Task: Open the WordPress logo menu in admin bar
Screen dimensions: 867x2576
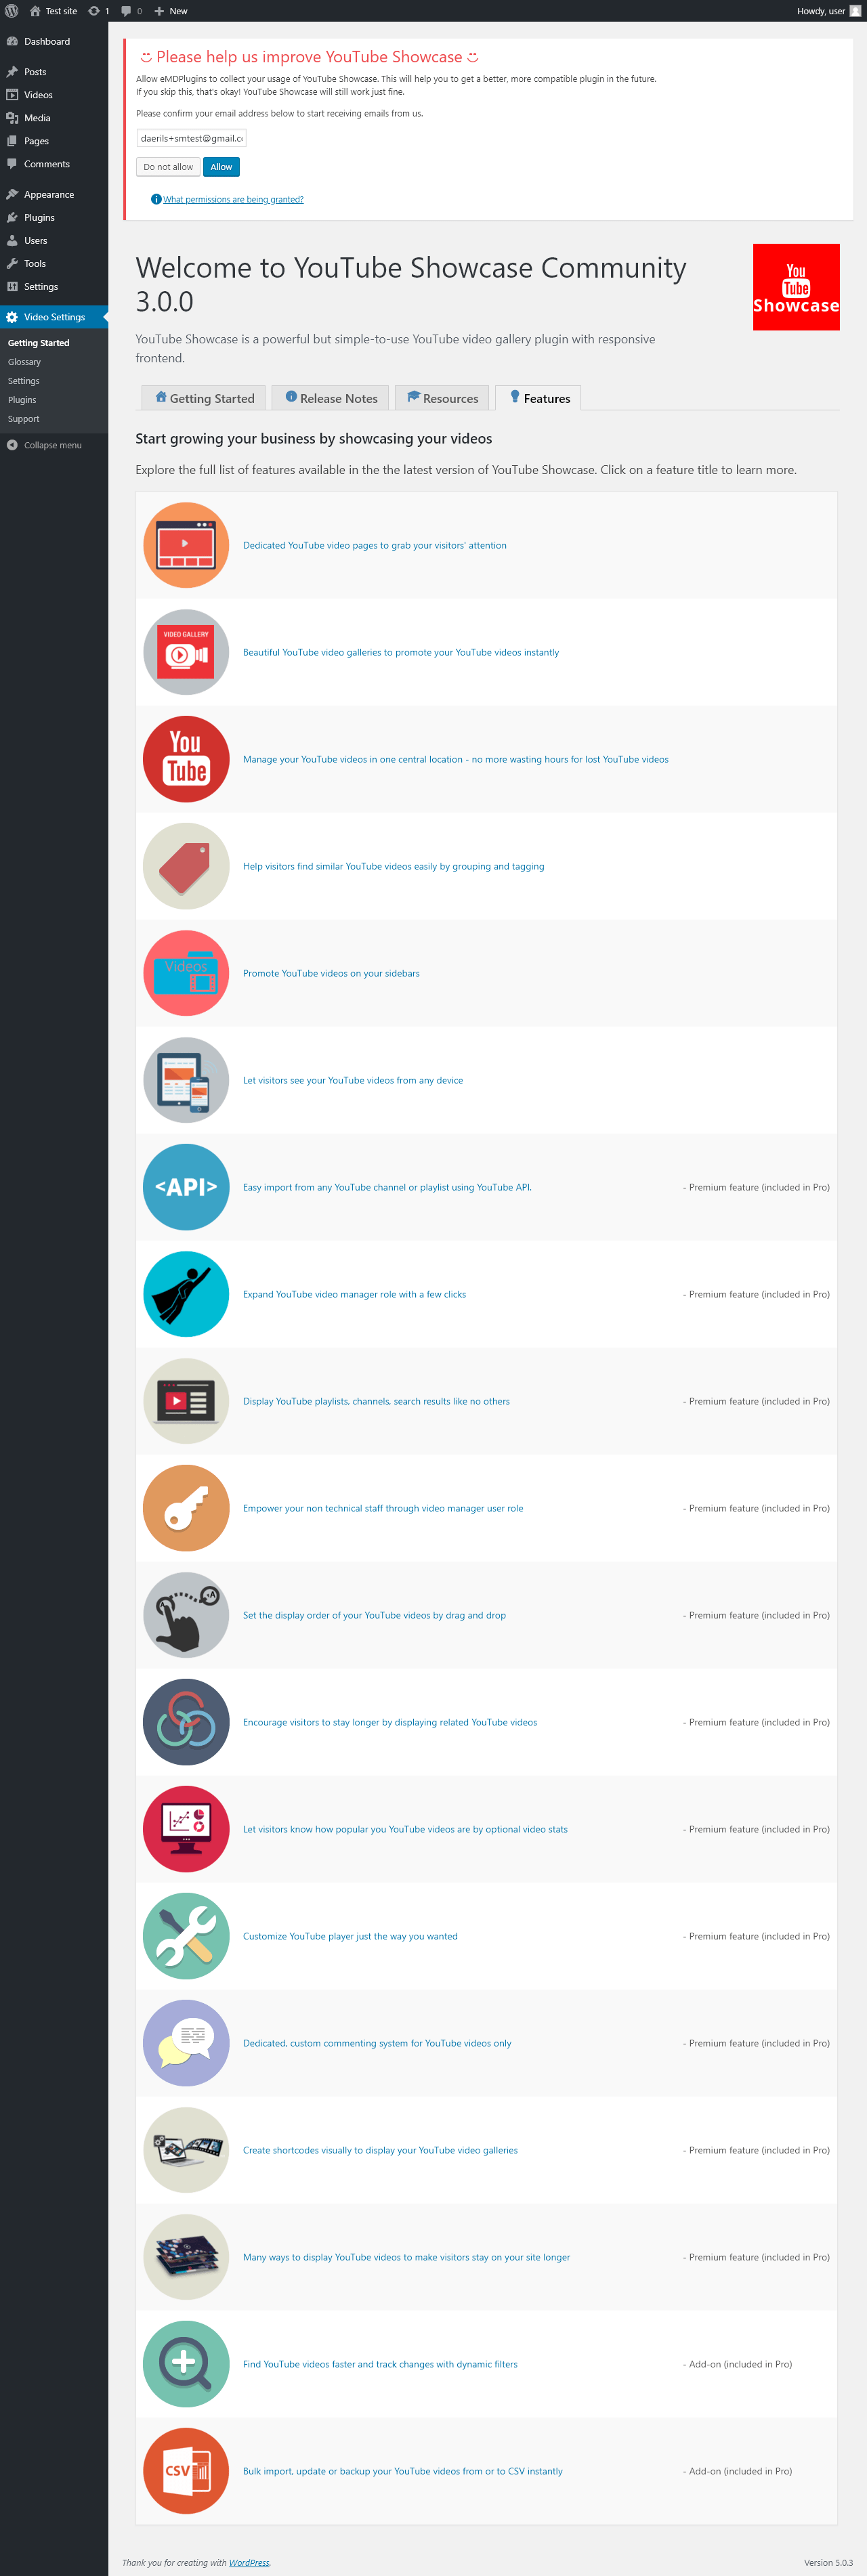Action: pos(12,11)
